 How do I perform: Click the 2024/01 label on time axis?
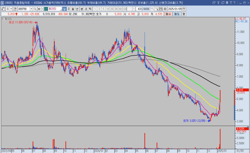[99, 151]
